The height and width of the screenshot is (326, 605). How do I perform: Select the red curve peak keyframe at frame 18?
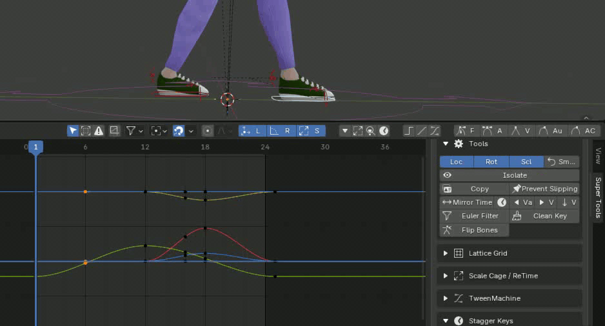[x=205, y=228]
